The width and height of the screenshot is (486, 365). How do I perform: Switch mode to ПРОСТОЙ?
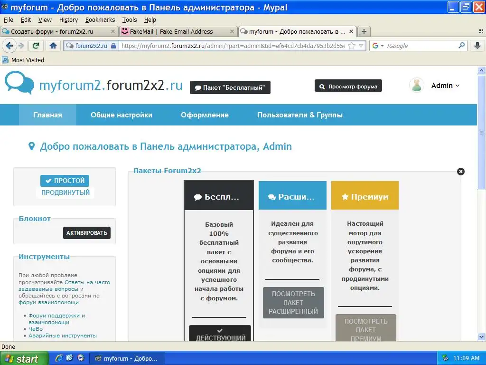click(x=65, y=181)
